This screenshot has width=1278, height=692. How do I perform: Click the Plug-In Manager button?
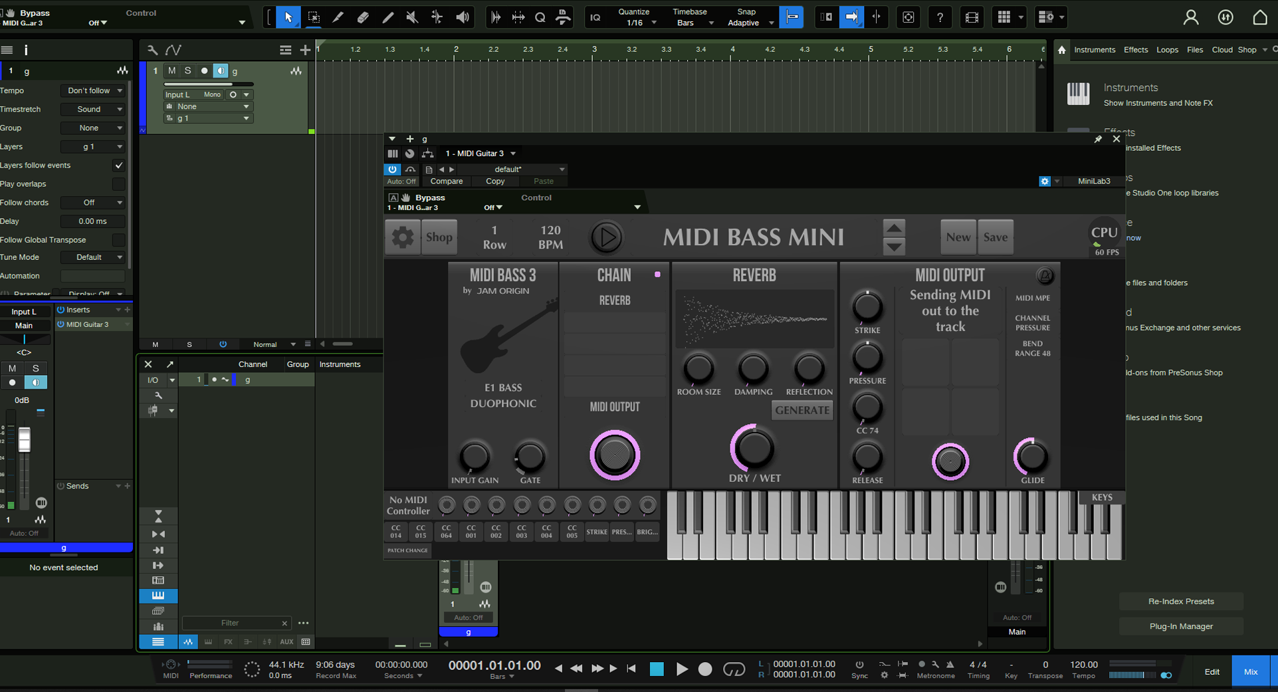[x=1181, y=626]
